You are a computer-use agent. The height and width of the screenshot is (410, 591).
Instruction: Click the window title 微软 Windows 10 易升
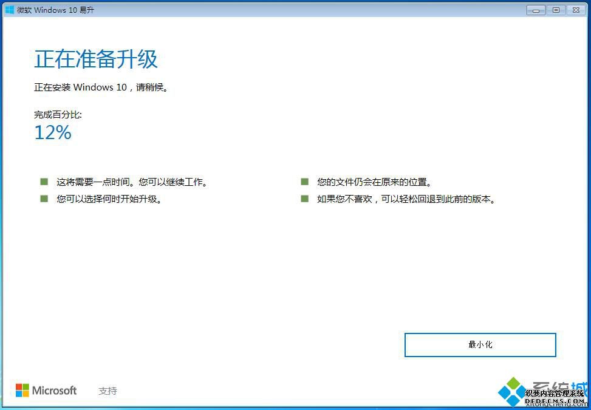tap(55, 10)
